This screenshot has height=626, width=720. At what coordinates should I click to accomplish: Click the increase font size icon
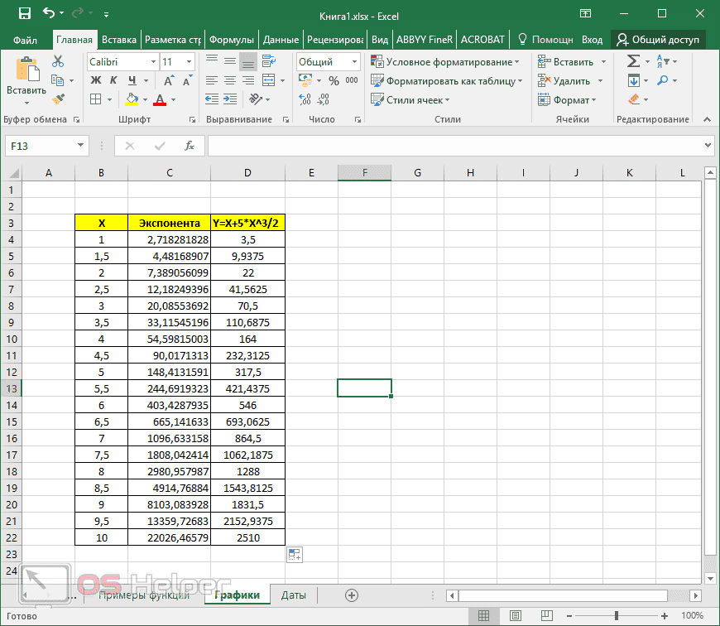click(170, 80)
